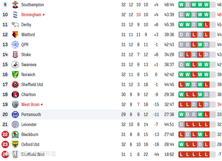Click the Leicester fox crest icon
This screenshot has height=161, width=222.
click(x=15, y=124)
